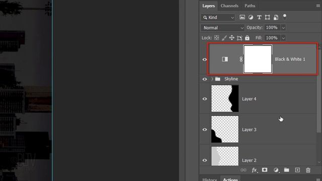
Task: Lock transparent pixels icon
Action: click(216, 38)
